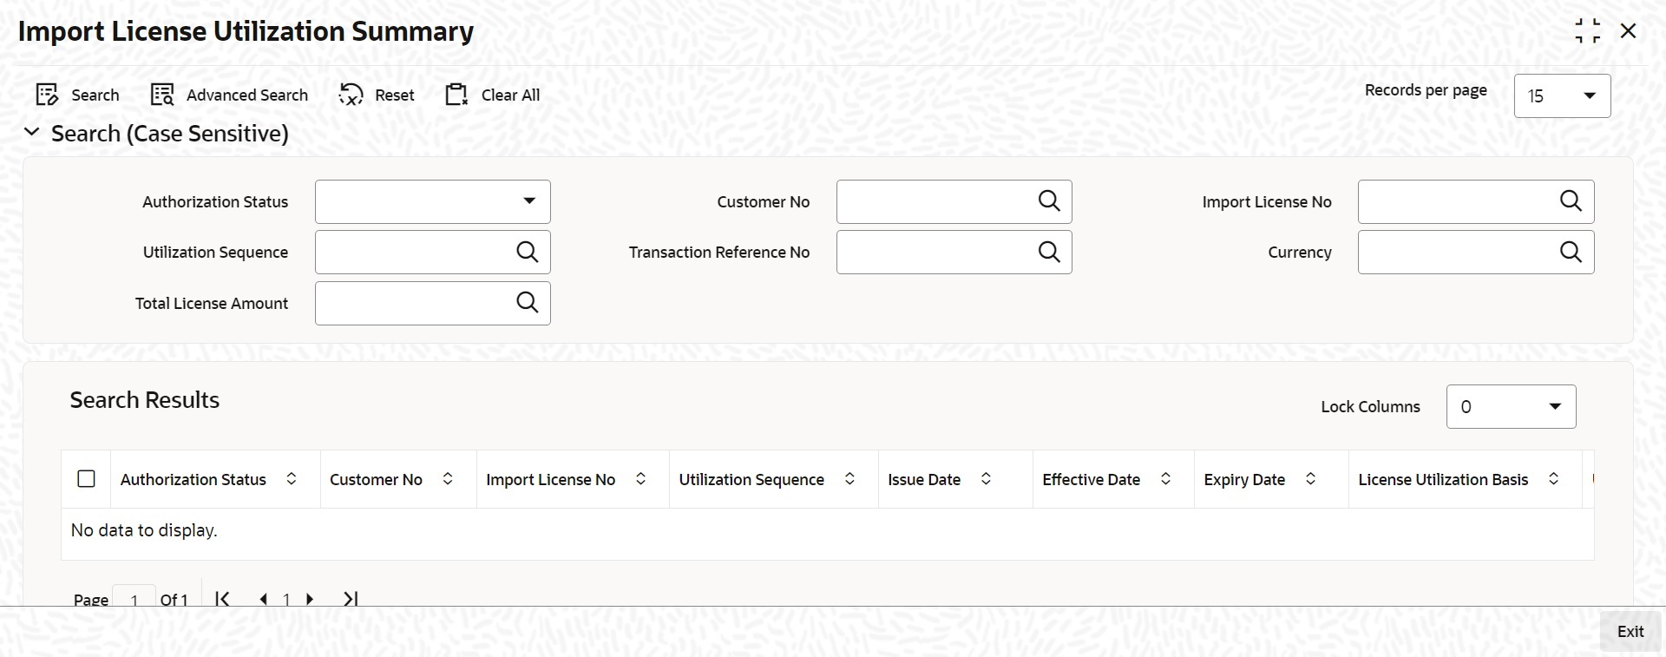The width and height of the screenshot is (1666, 657).
Task: Open Total License Amount lookup icon
Action: [x=528, y=303]
